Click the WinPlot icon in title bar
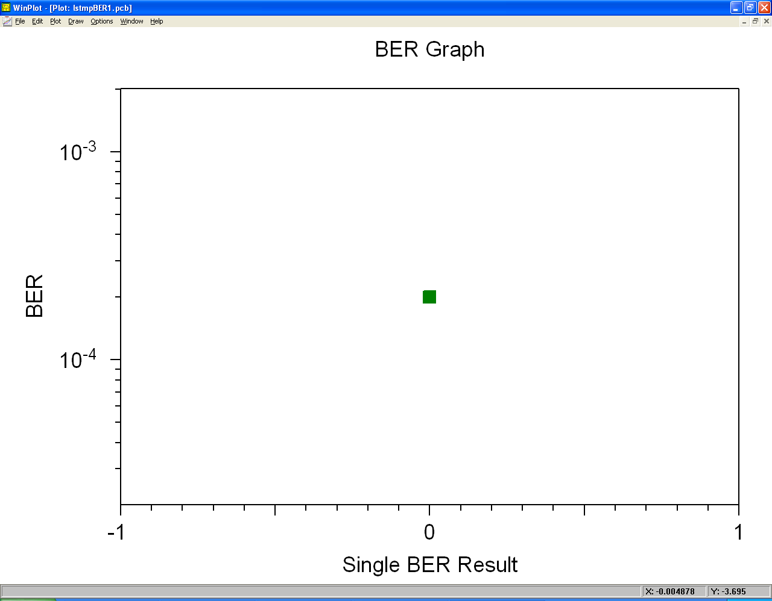This screenshot has height=601, width=772. point(7,7)
